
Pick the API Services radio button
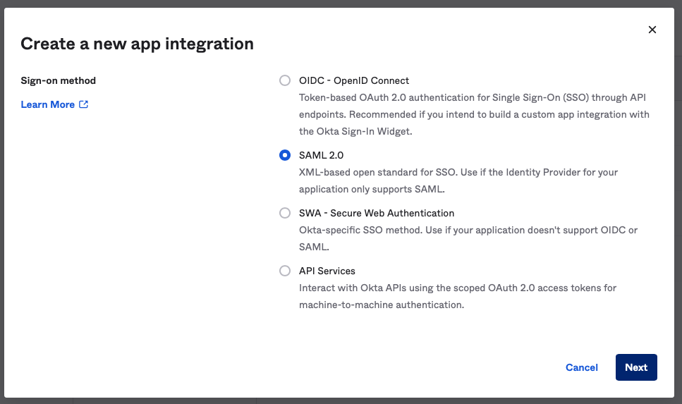tap(285, 271)
